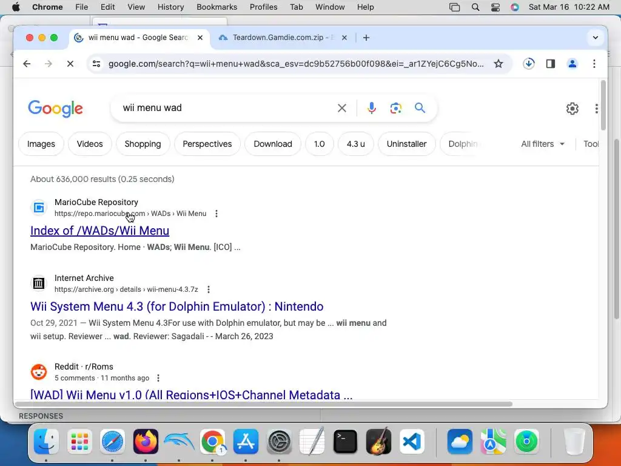621x466 pixels.
Task: Open Visual Studio Code from dock
Action: pyautogui.click(x=412, y=442)
